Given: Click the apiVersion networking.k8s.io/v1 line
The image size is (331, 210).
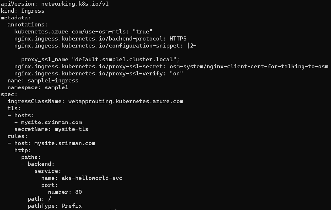Looking at the screenshot, I should coord(55,4).
